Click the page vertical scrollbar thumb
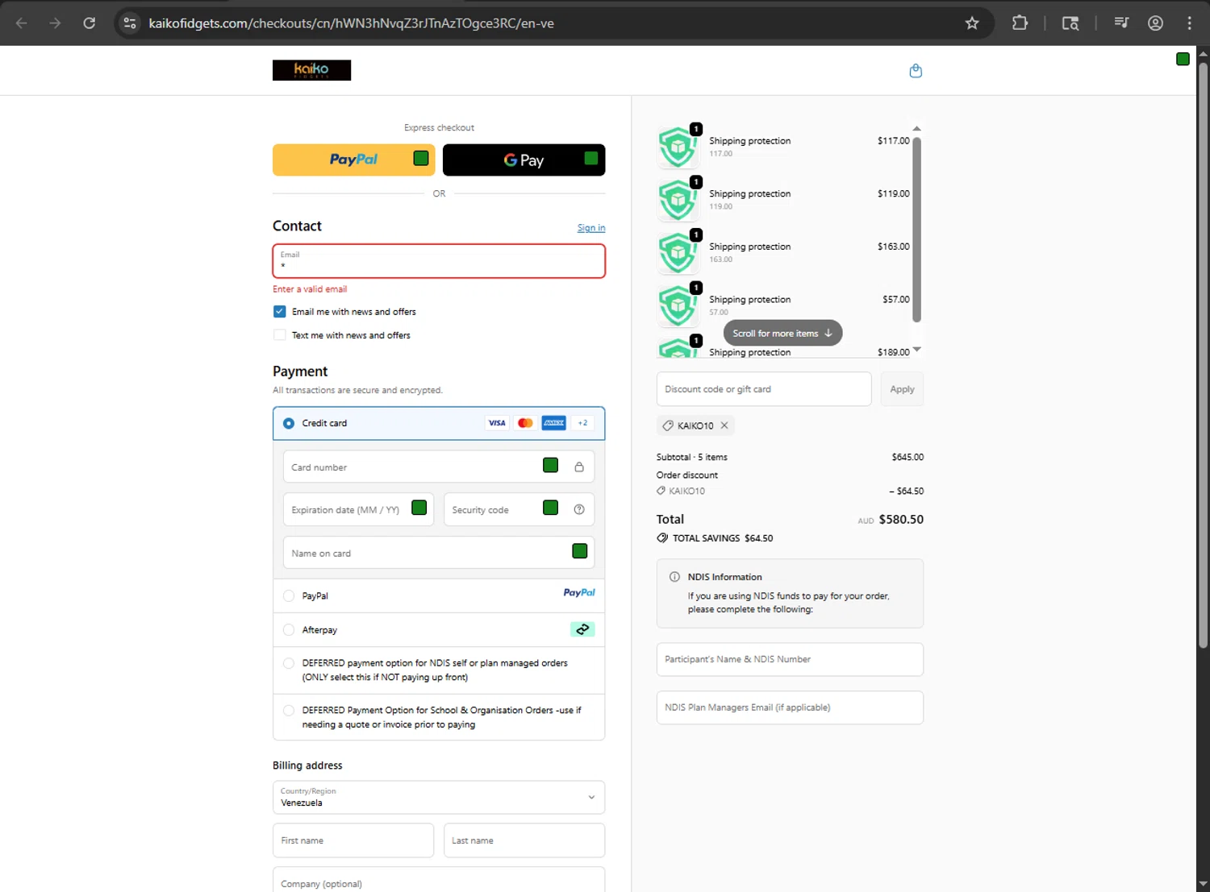 1203,355
